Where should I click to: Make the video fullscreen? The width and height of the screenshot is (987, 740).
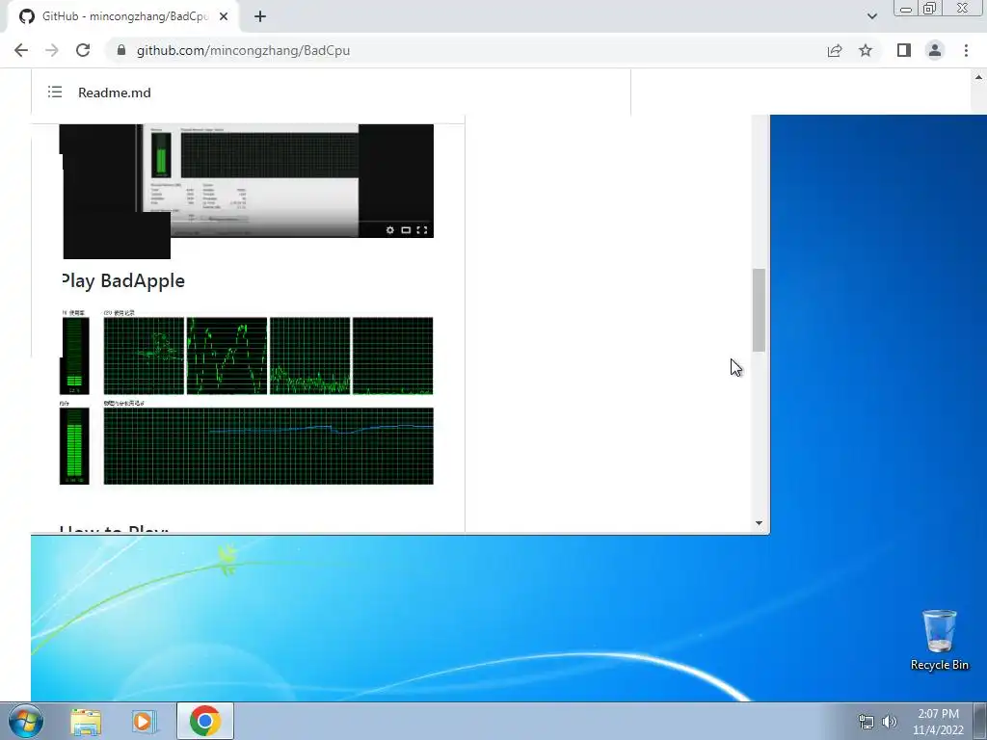click(422, 229)
